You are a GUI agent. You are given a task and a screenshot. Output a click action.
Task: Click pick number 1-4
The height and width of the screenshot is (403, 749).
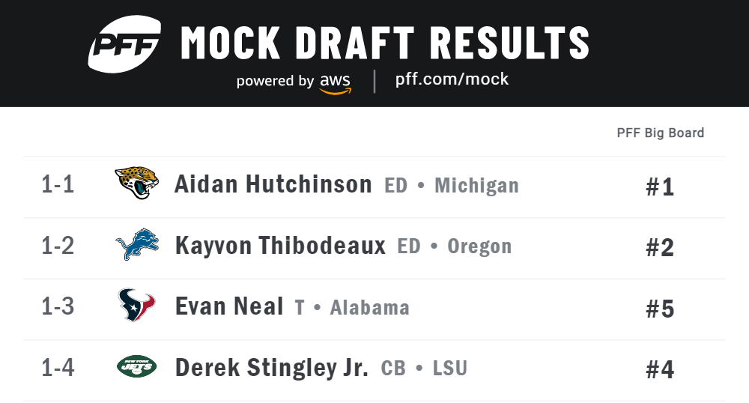(58, 368)
